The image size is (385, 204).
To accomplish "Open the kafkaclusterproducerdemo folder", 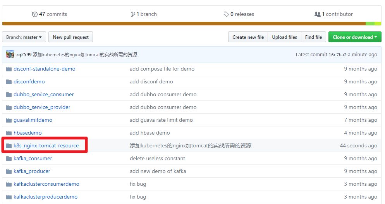I will 46,197.
